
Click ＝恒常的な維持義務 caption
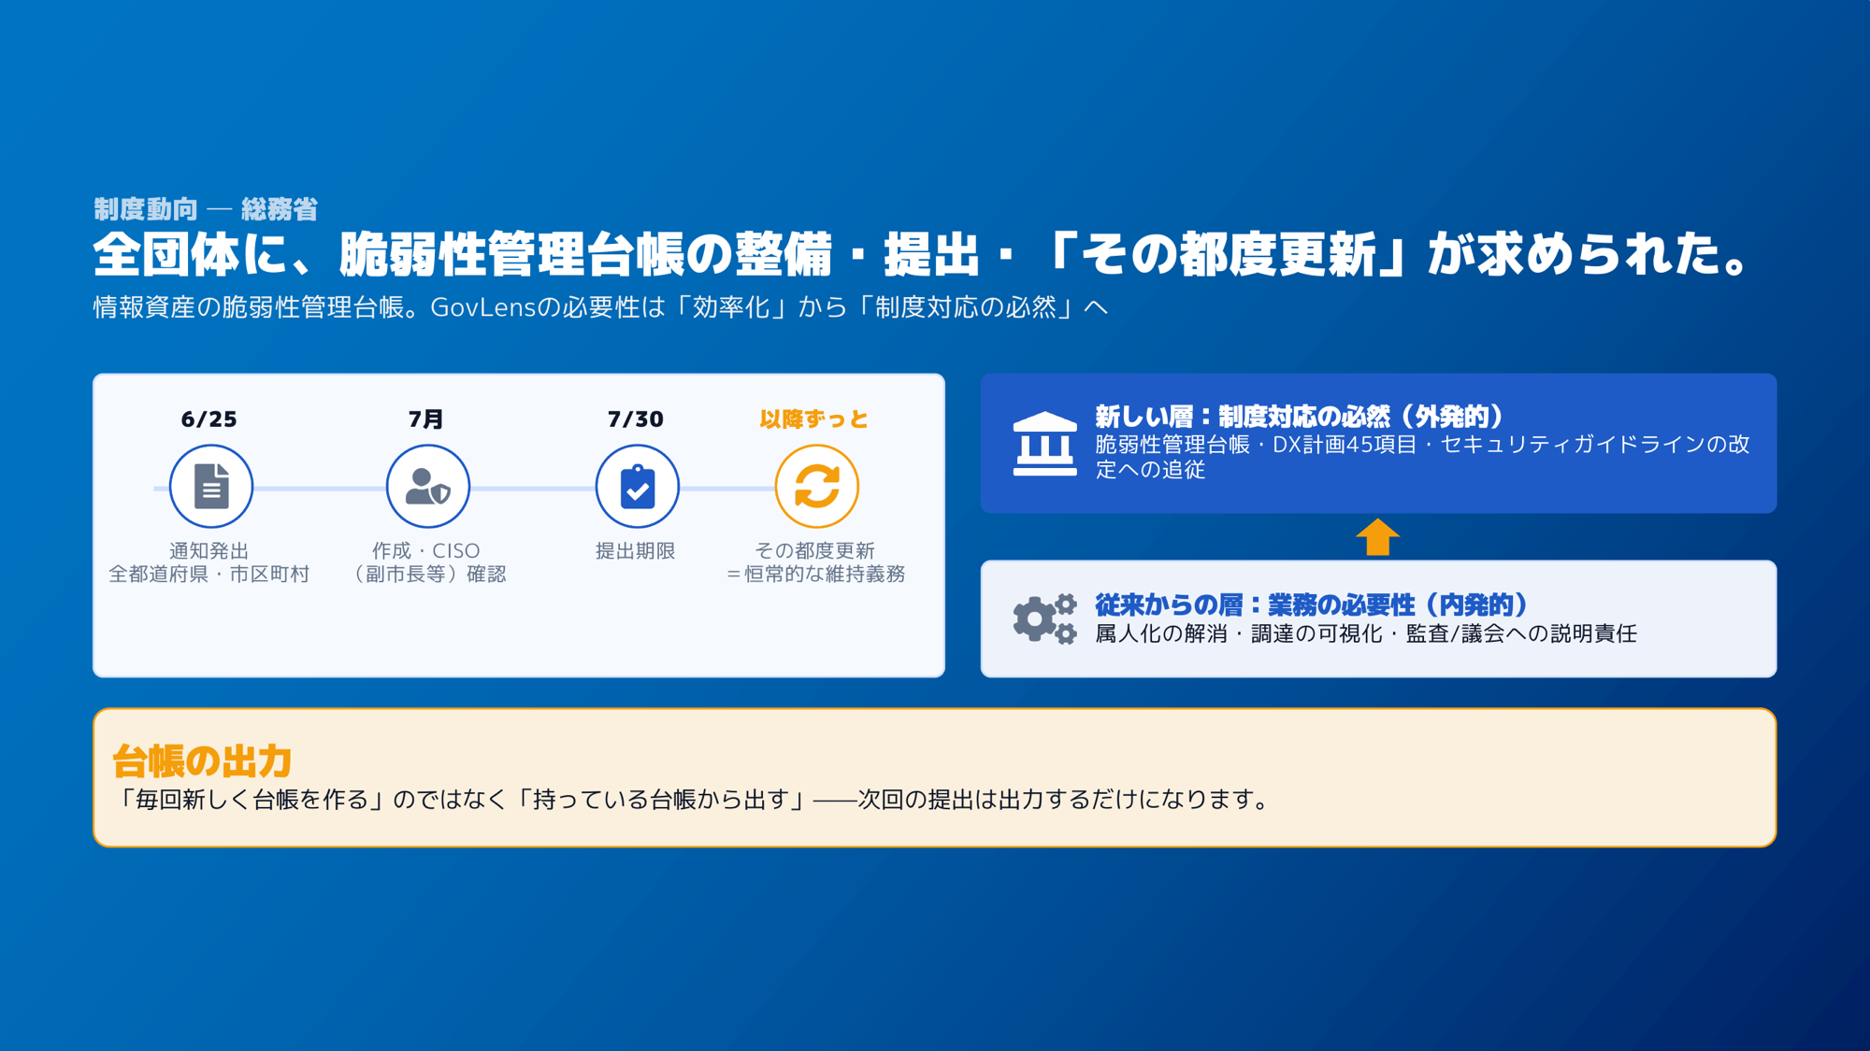pos(815,575)
